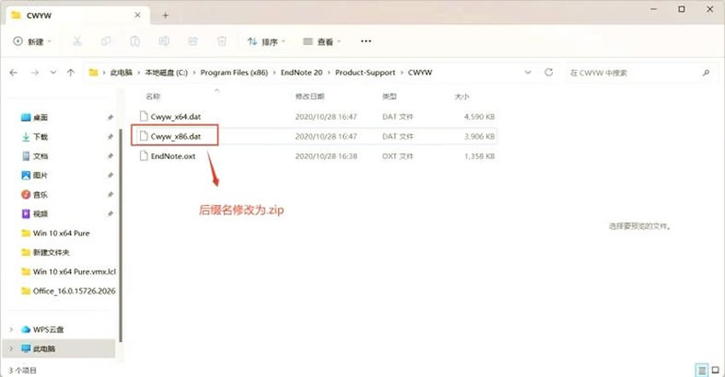Add a new tab with plus
Image resolution: width=725 pixels, height=377 pixels.
point(165,15)
